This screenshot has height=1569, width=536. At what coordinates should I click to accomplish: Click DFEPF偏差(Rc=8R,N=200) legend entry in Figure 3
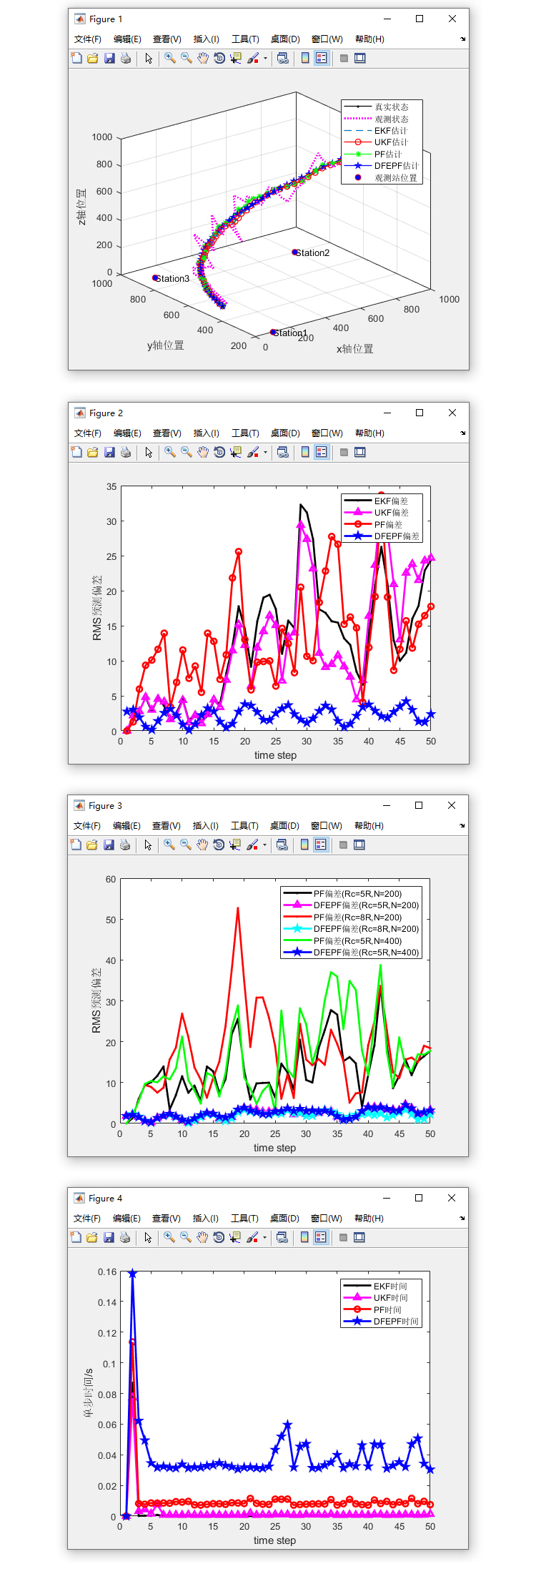pyautogui.click(x=352, y=929)
